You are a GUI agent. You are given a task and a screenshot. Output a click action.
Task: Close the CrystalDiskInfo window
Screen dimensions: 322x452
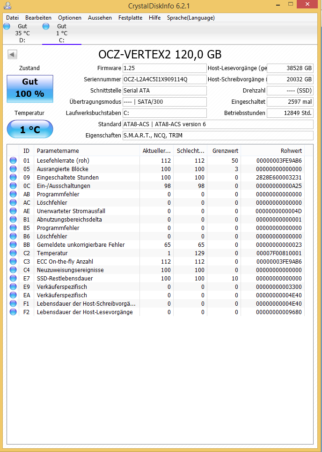click(308, 4)
